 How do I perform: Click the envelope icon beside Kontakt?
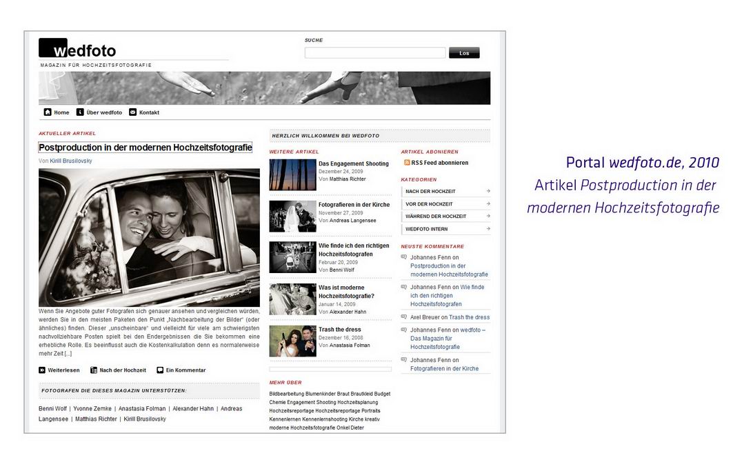click(133, 112)
